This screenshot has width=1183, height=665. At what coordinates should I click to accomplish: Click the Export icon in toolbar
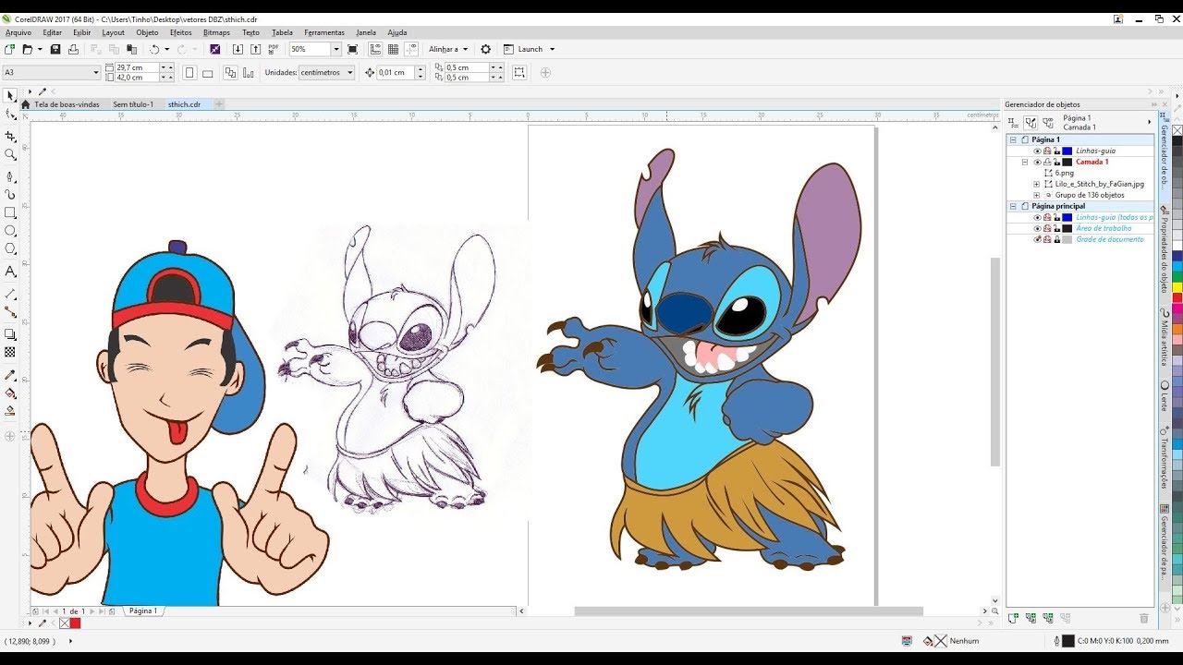pos(255,49)
